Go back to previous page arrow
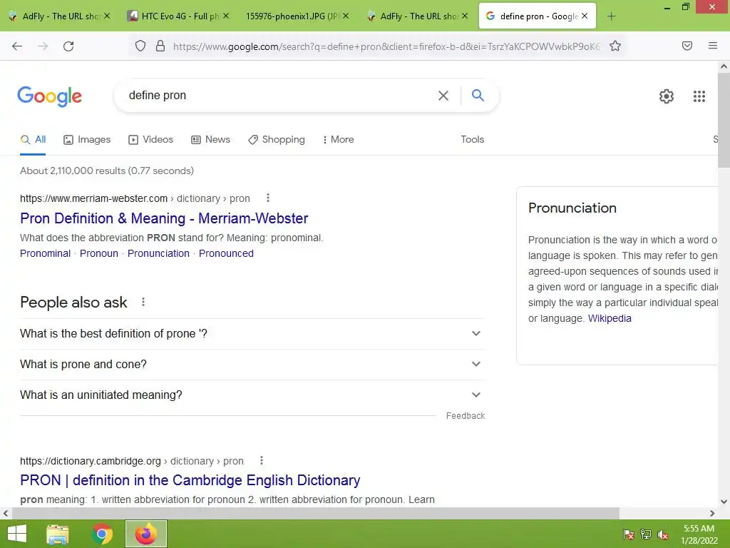Viewport: 730px width, 548px height. [x=17, y=46]
